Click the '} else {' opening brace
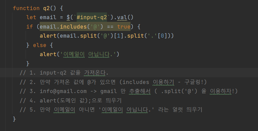 [51, 45]
